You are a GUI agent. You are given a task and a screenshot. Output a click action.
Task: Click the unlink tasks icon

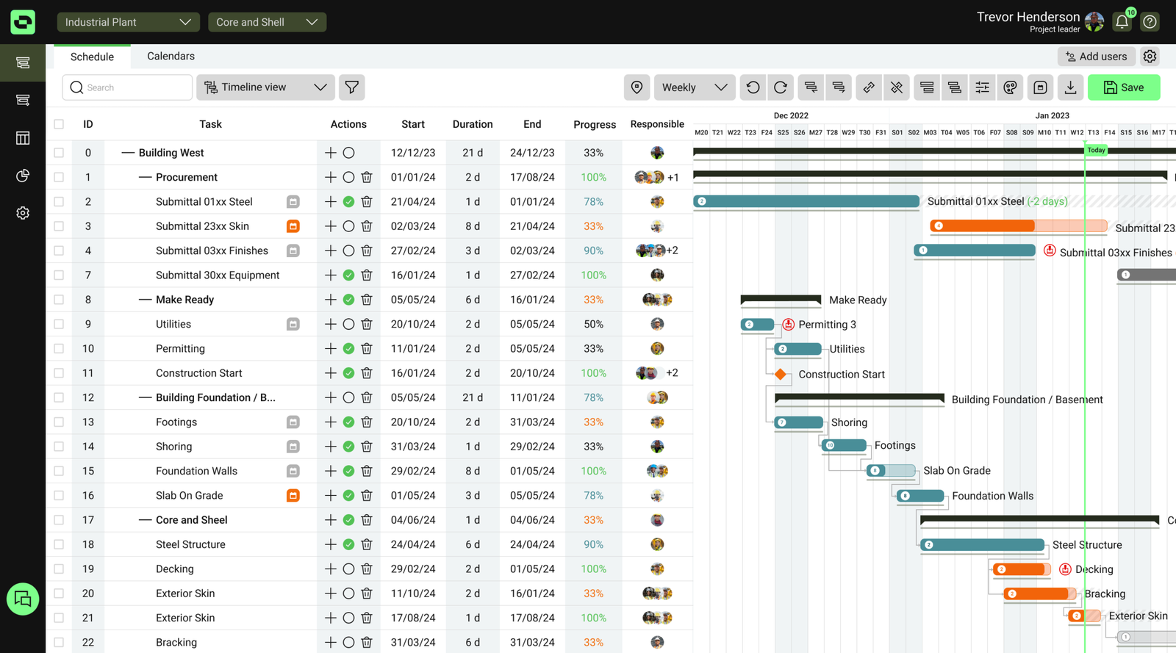897,87
